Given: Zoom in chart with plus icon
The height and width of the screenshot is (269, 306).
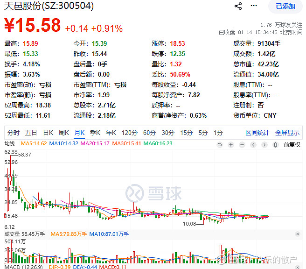Looking at the screenshot, I should point(231,145).
